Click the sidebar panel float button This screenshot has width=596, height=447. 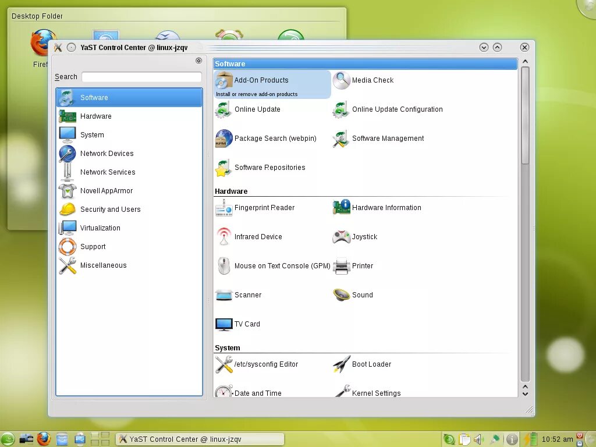[x=198, y=61]
